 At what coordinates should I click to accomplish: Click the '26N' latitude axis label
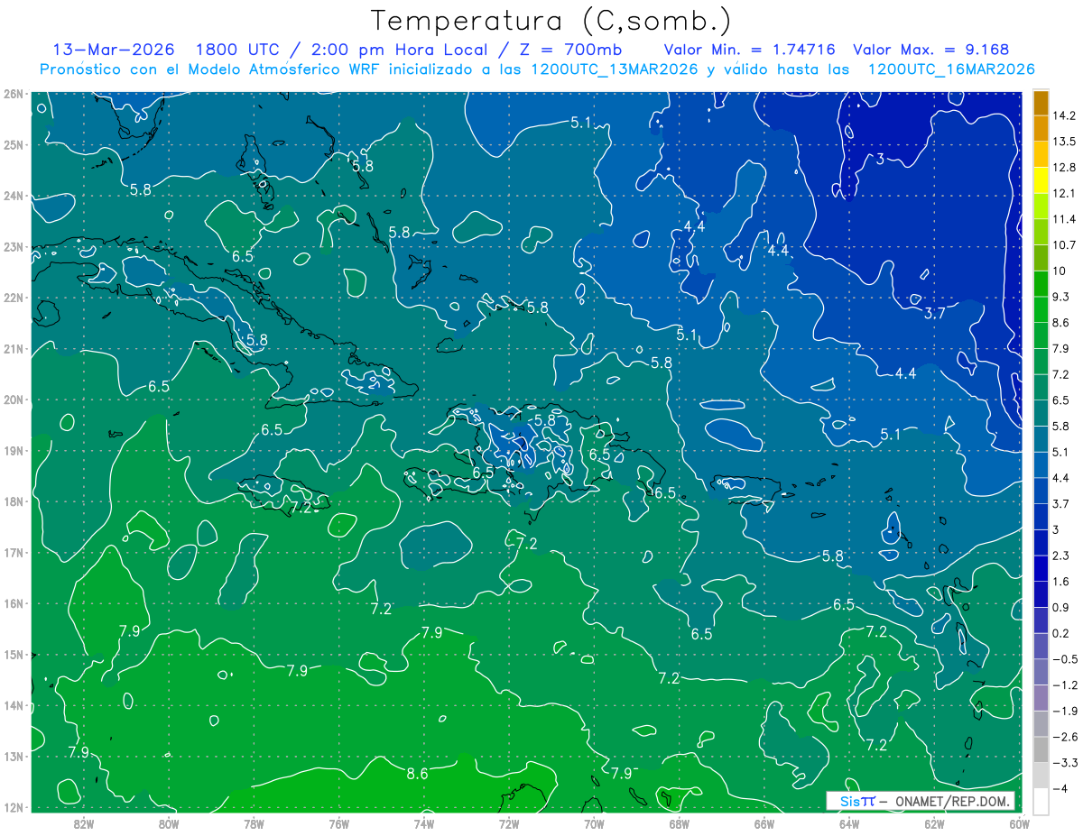[x=14, y=94]
